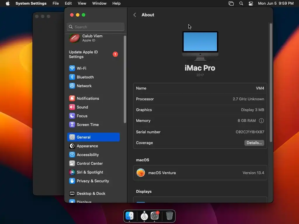Open Privacy & Security settings
299x224 pixels.
click(93, 181)
